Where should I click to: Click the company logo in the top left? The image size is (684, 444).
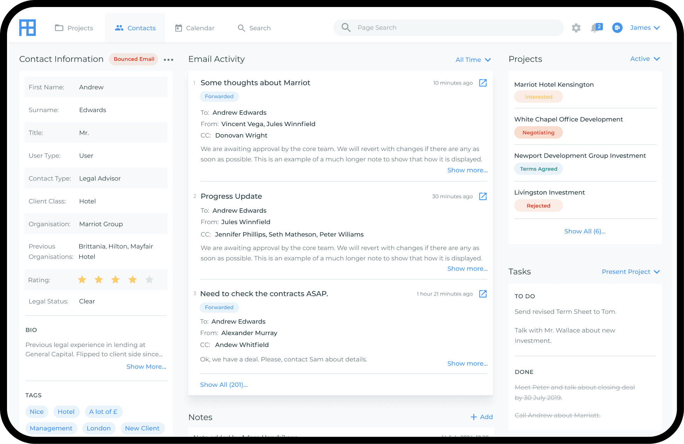point(27,28)
